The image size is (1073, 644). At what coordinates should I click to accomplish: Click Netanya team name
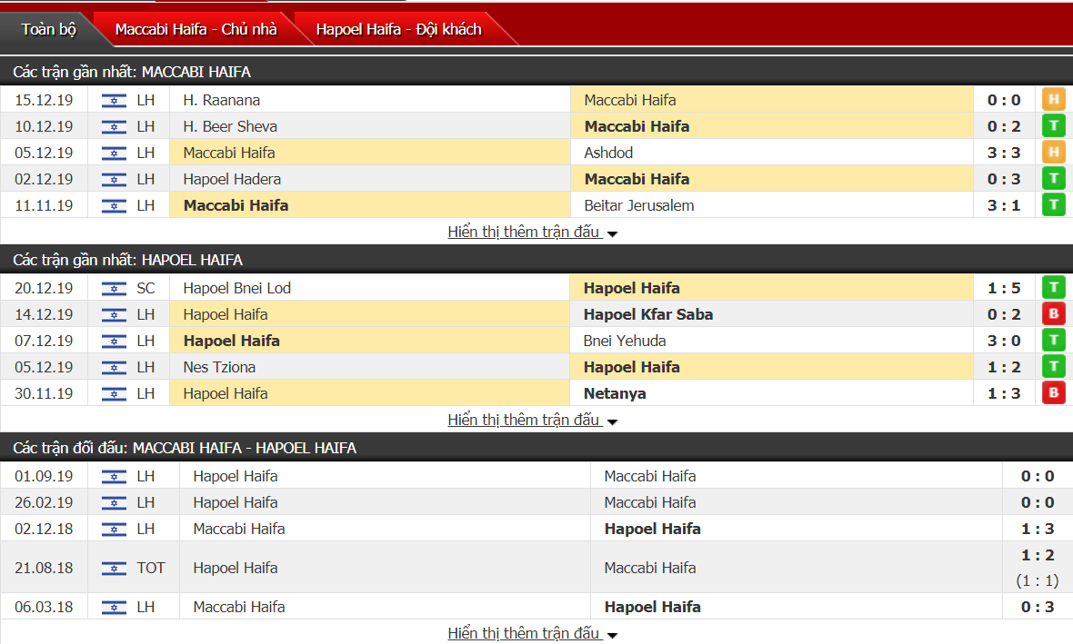pos(615,394)
